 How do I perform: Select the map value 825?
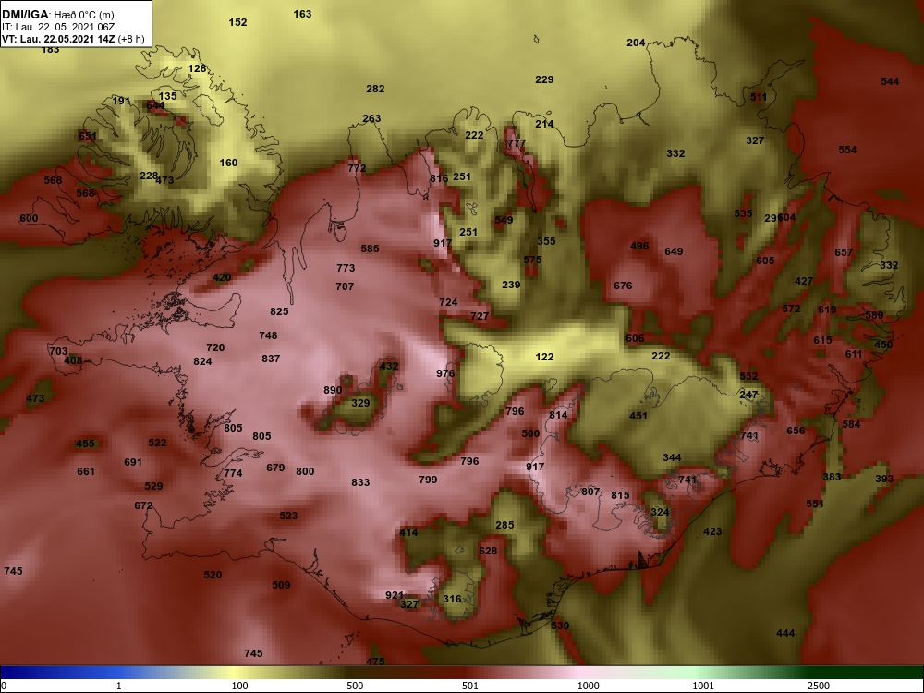click(x=279, y=311)
